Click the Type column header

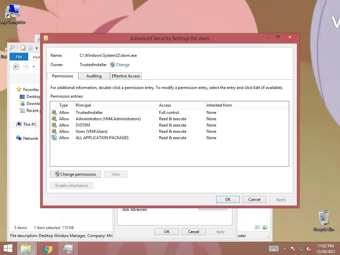click(x=65, y=105)
